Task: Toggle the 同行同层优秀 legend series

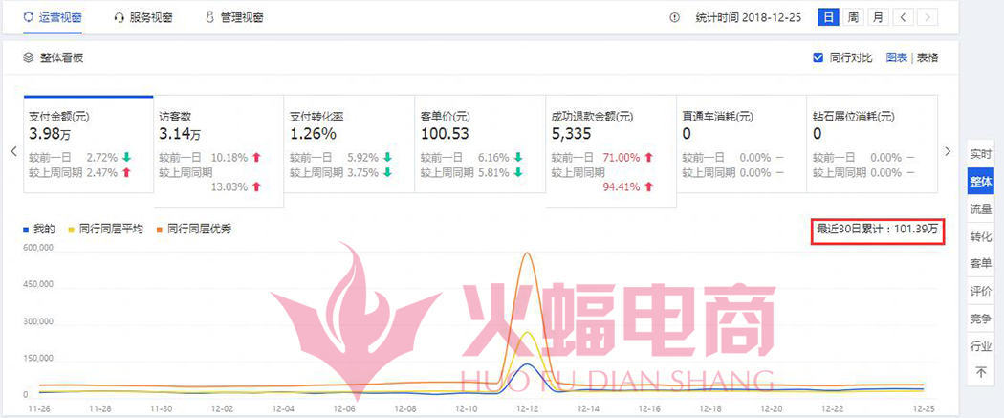Action: (x=193, y=229)
